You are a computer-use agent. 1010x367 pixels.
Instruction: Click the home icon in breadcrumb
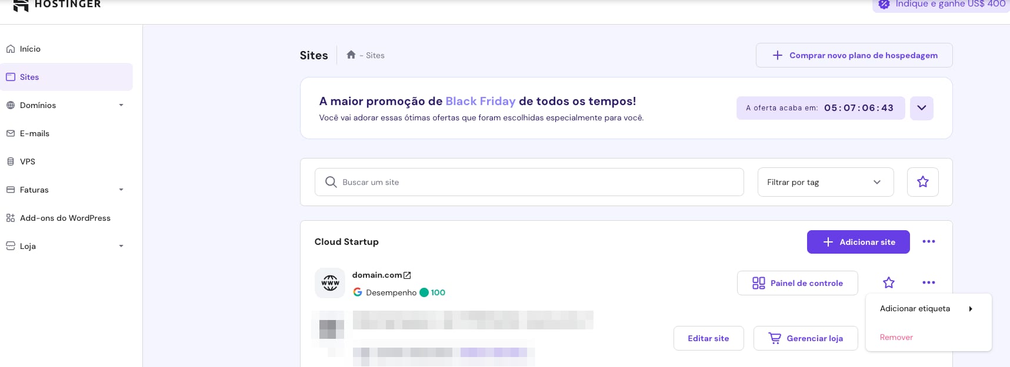[351, 55]
